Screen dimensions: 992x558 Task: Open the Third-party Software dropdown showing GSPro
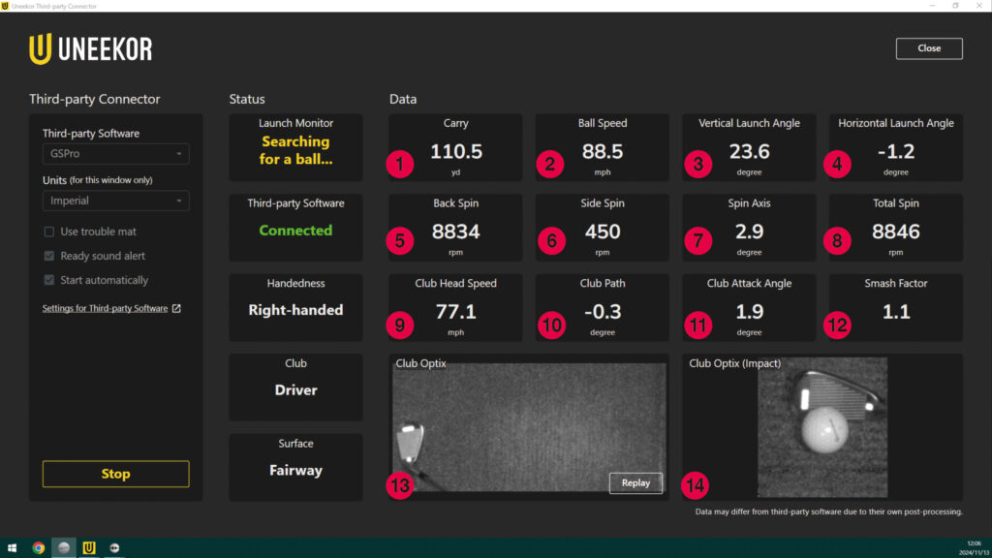[115, 154]
